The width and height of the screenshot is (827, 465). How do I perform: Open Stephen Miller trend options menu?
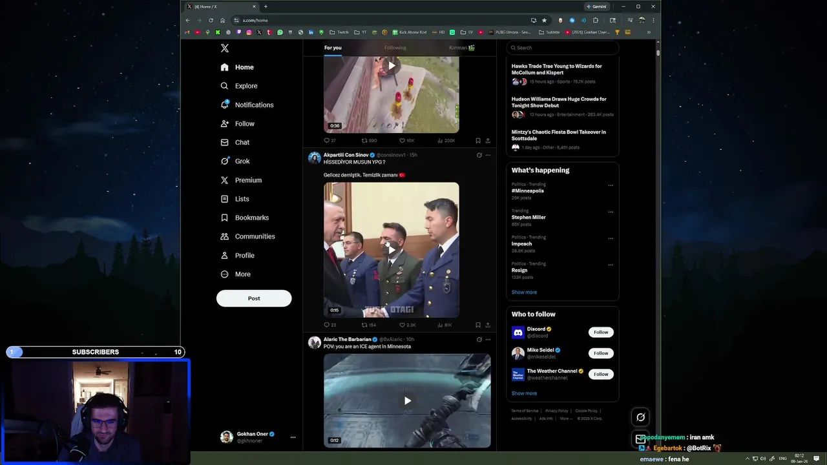[x=611, y=212]
